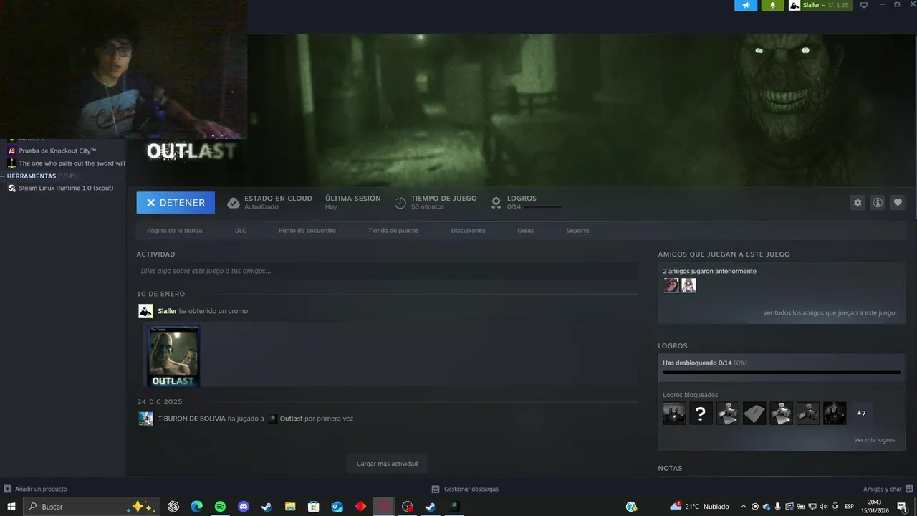Open Spotify from the taskbar

click(220, 507)
